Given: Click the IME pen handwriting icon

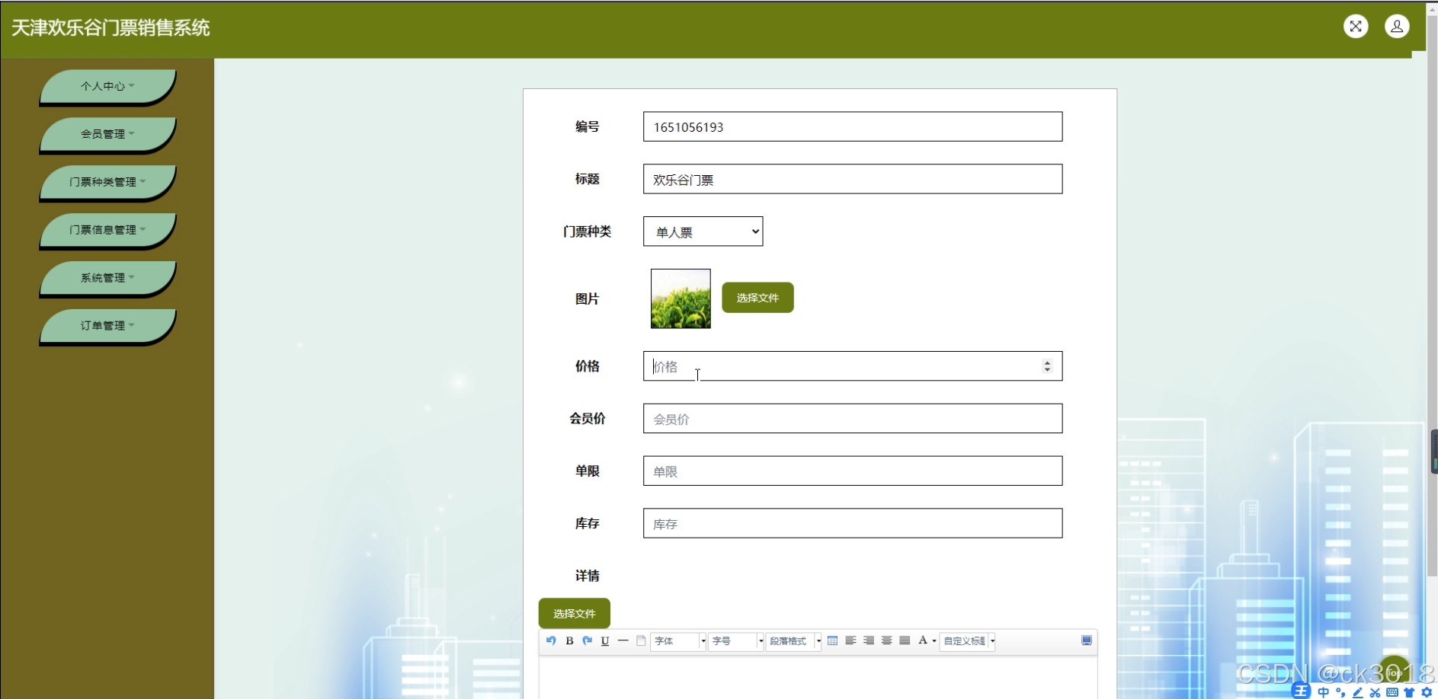Looking at the screenshot, I should coord(1358,692).
